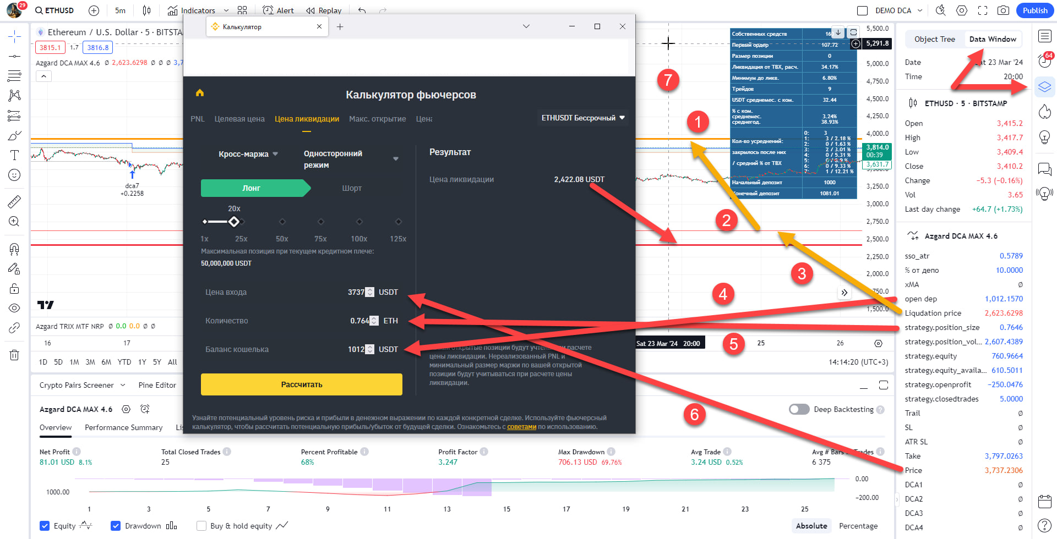The image size is (1057, 539).
Task: Toggle hide all drawings eye
Action: [14, 309]
